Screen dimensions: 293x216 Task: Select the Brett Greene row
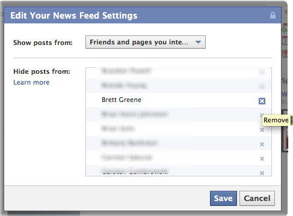coord(179,100)
